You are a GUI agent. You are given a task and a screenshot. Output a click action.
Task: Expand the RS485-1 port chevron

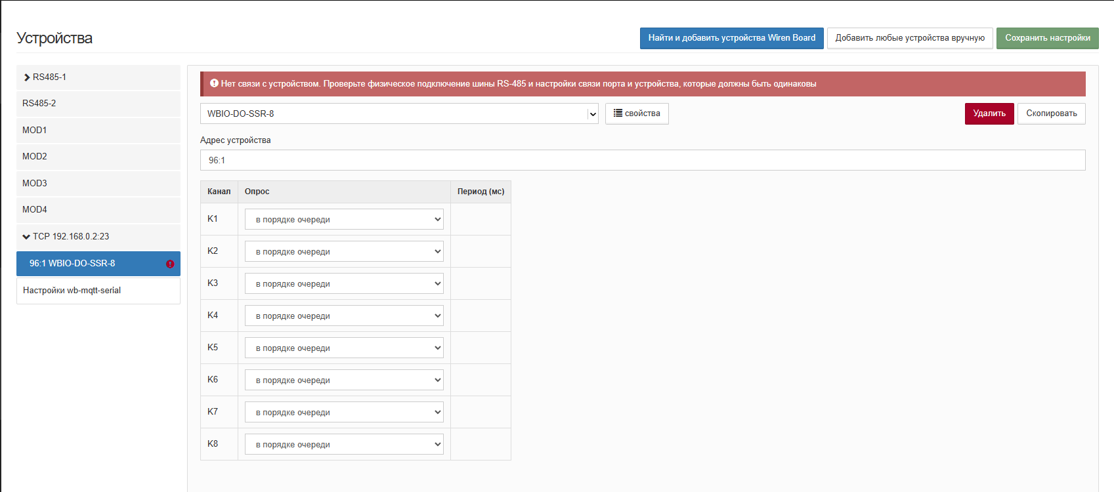click(27, 77)
